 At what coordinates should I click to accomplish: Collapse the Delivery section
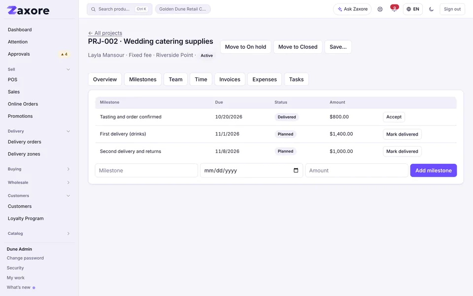tap(68, 131)
